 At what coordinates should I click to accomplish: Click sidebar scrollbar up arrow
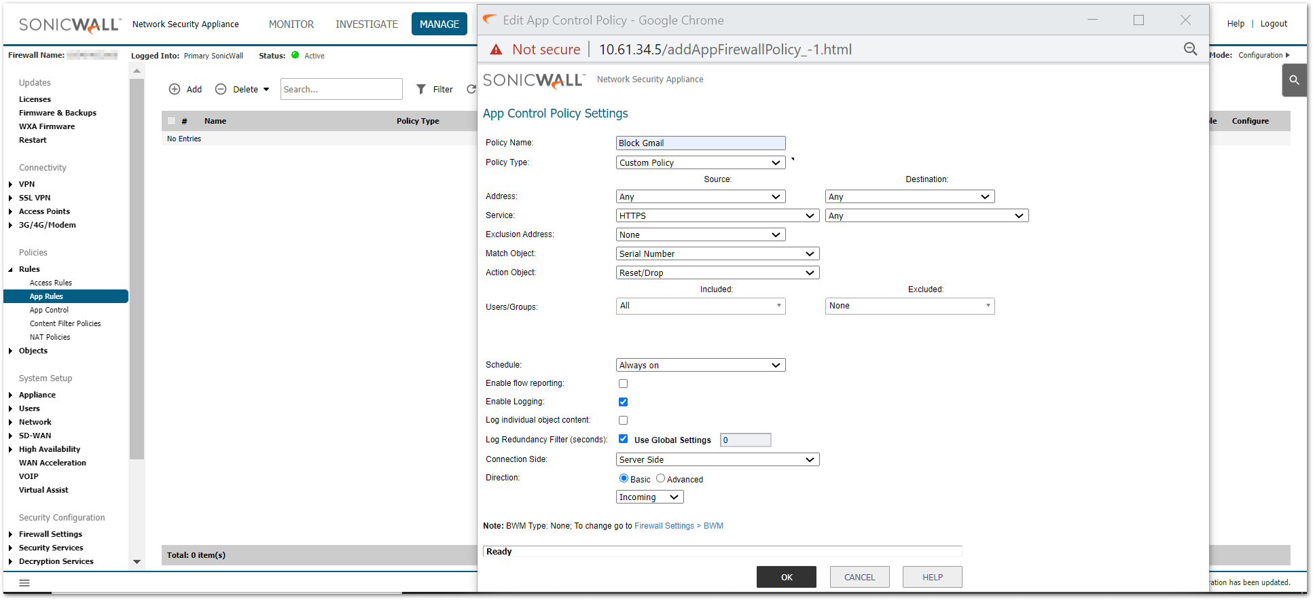[137, 71]
